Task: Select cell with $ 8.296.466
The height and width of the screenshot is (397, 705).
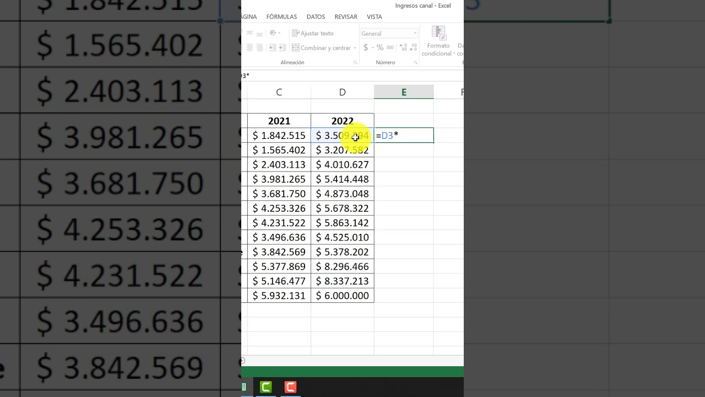Action: click(343, 266)
